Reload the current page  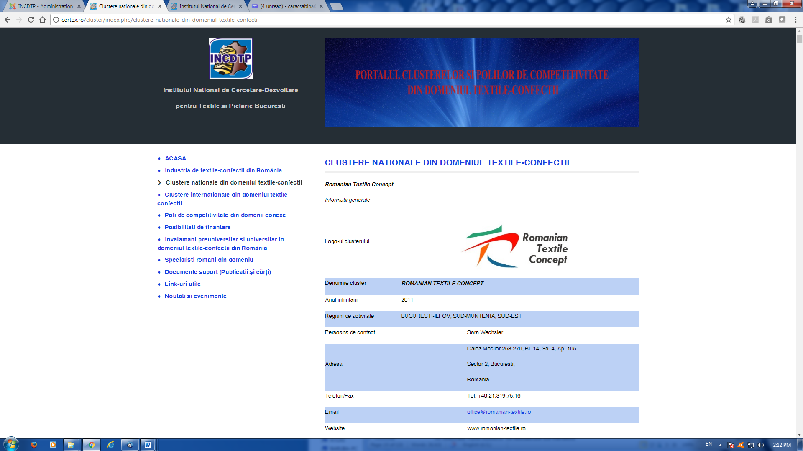pyautogui.click(x=31, y=20)
